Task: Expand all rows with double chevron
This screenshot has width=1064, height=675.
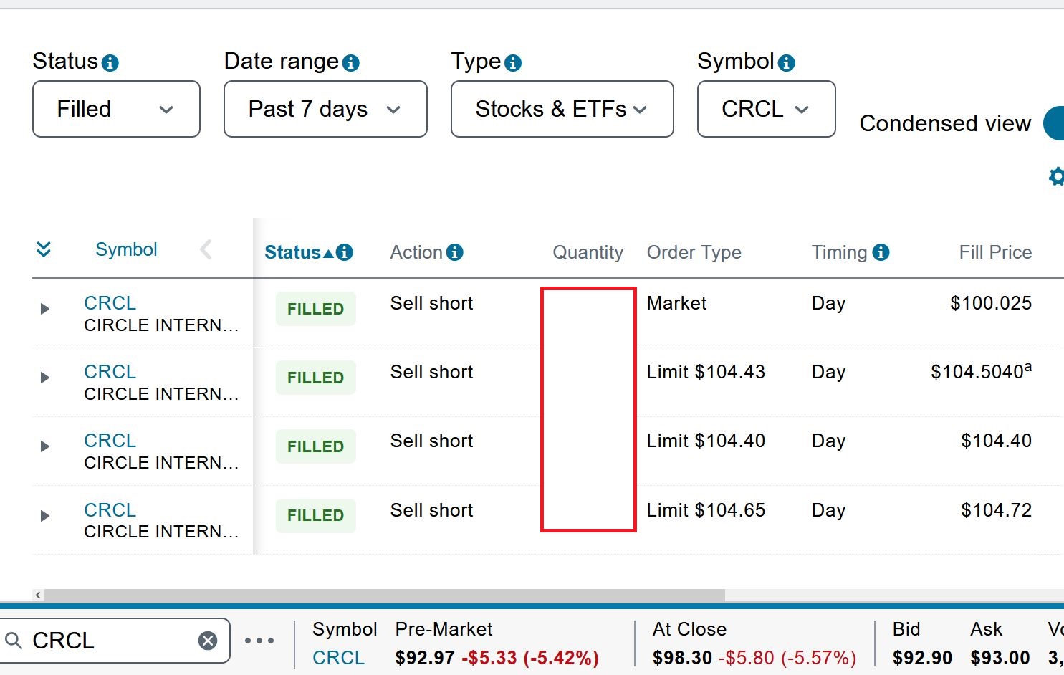Action: [x=44, y=249]
